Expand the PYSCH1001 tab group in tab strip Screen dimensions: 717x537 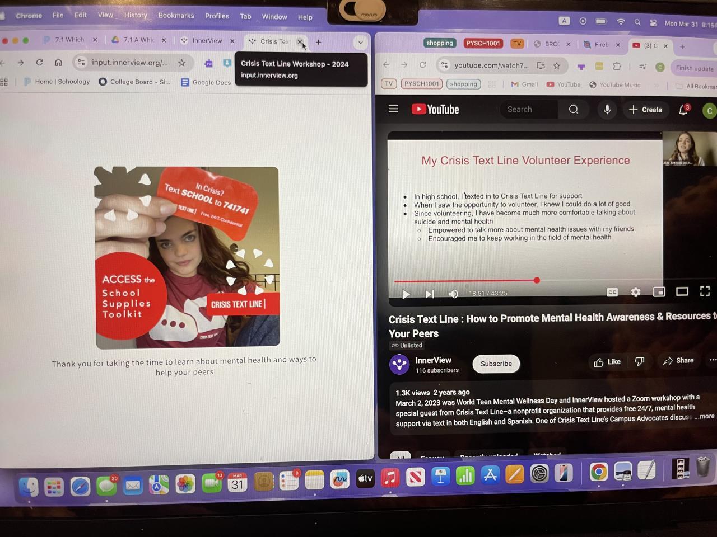(x=483, y=43)
